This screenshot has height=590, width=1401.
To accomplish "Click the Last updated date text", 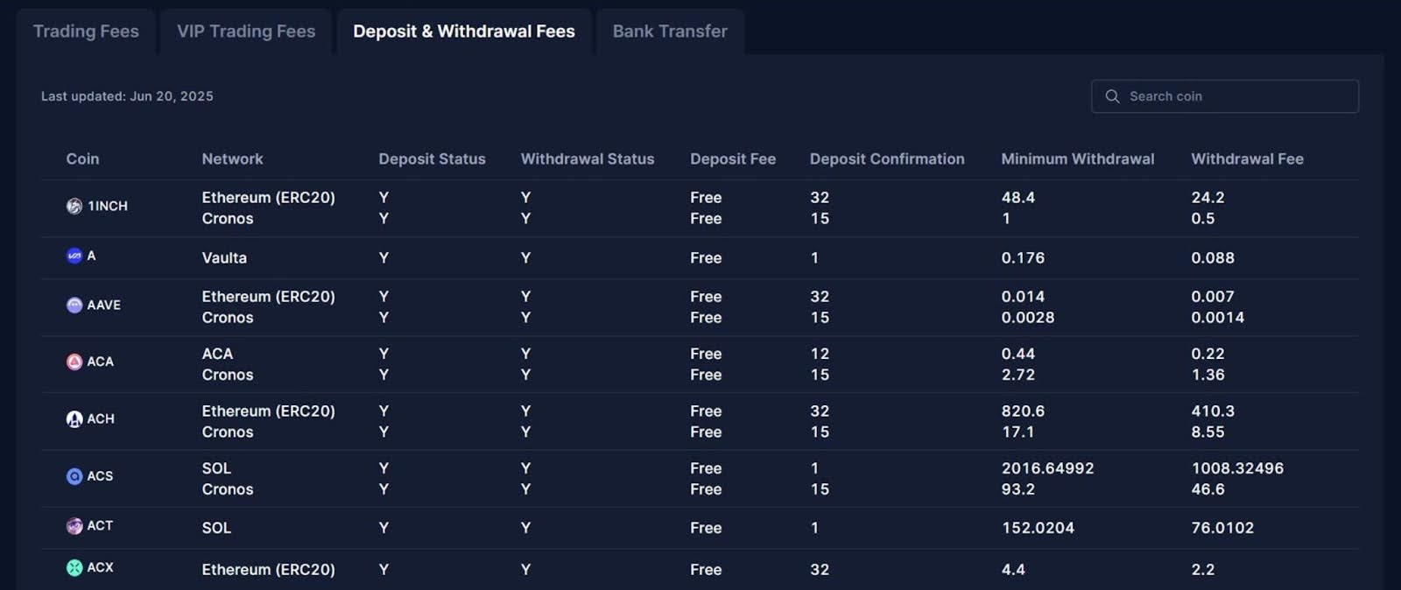I will (127, 96).
